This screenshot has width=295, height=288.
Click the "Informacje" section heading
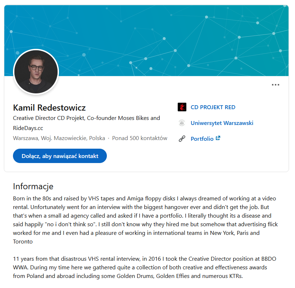[x=33, y=186]
